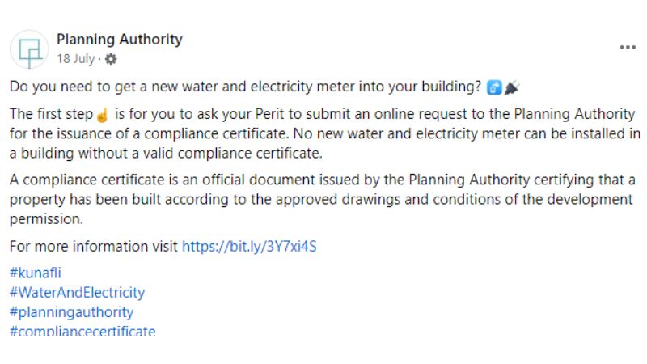Open the #WaterAndElectricity hashtag

[x=77, y=292]
